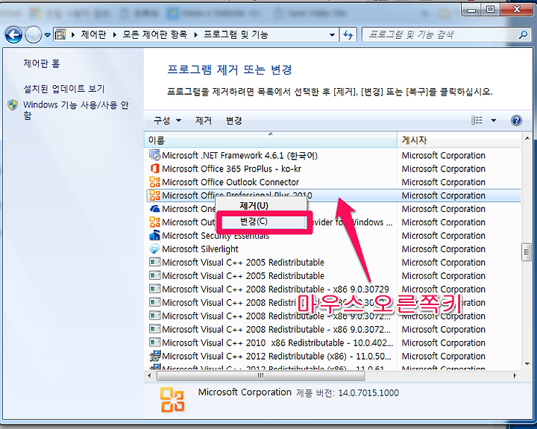Expand arrow after 제어판 breadcrumb
The image size is (537, 429).
114,34
